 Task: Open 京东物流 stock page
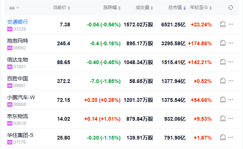pyautogui.click(x=17, y=117)
